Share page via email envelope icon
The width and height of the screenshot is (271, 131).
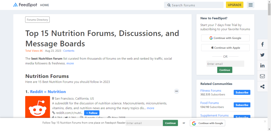(262, 76)
